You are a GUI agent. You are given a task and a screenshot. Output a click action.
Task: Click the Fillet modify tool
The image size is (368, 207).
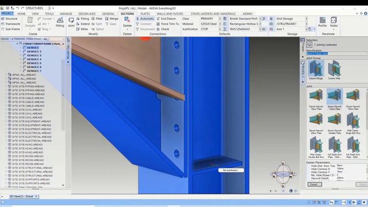[97, 18]
